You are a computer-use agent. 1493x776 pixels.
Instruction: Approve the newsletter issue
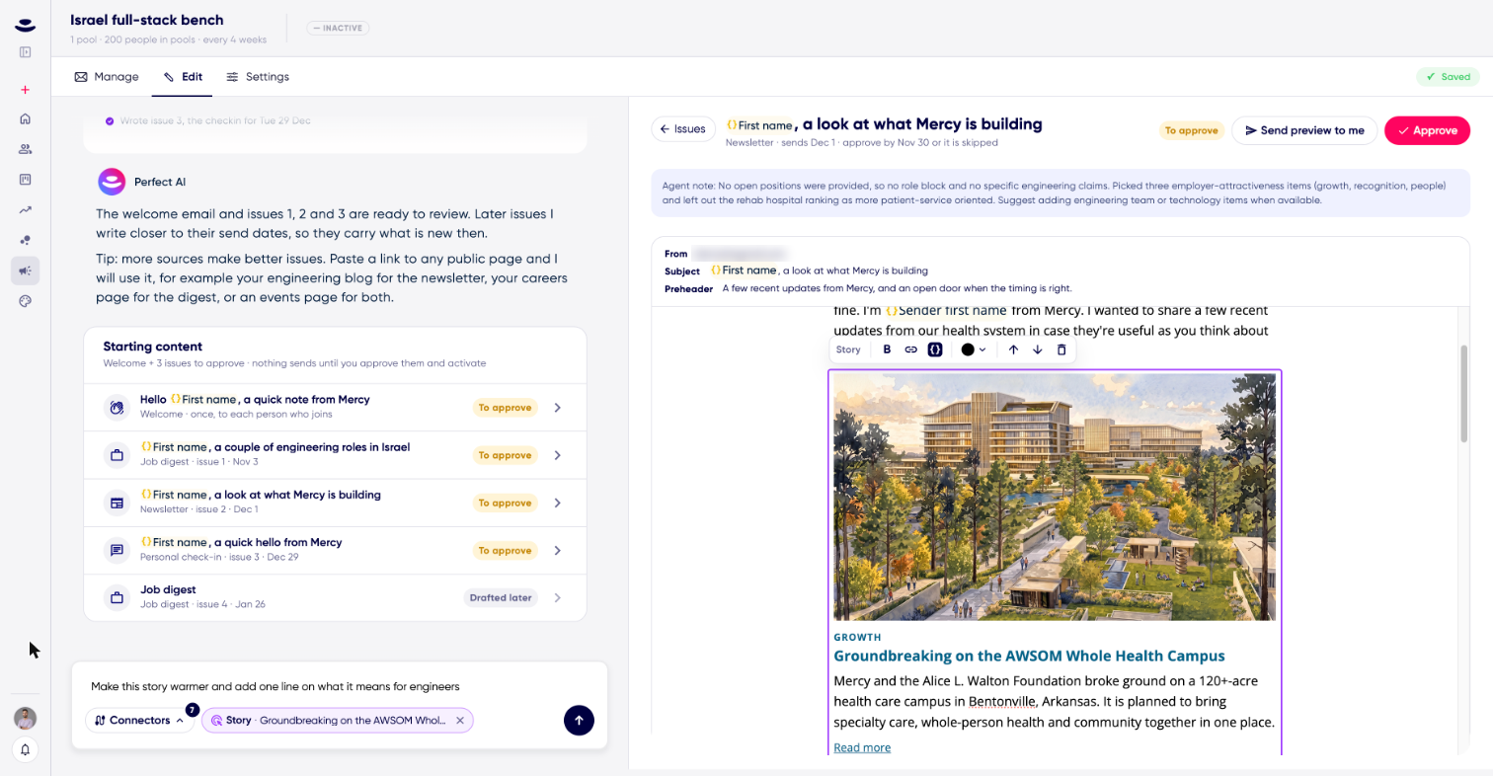point(1427,130)
